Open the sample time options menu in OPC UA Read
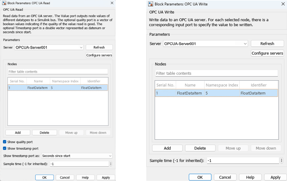Image resolution: width=287 pixels, height=181 pixels. click(x=111, y=164)
